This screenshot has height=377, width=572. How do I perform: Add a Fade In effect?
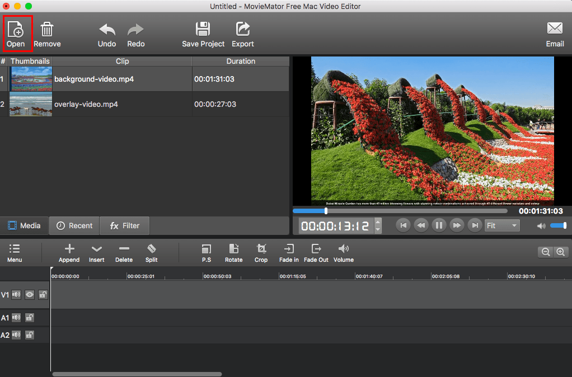tap(288, 253)
